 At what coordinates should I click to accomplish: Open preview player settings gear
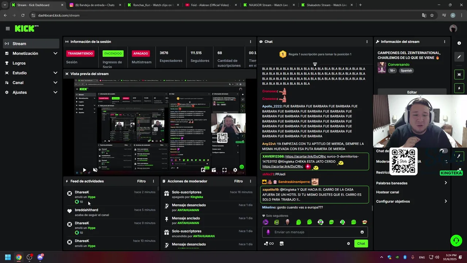click(x=235, y=170)
